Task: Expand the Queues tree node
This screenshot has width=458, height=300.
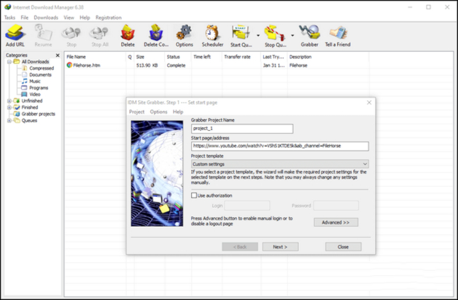Action: 9,120
